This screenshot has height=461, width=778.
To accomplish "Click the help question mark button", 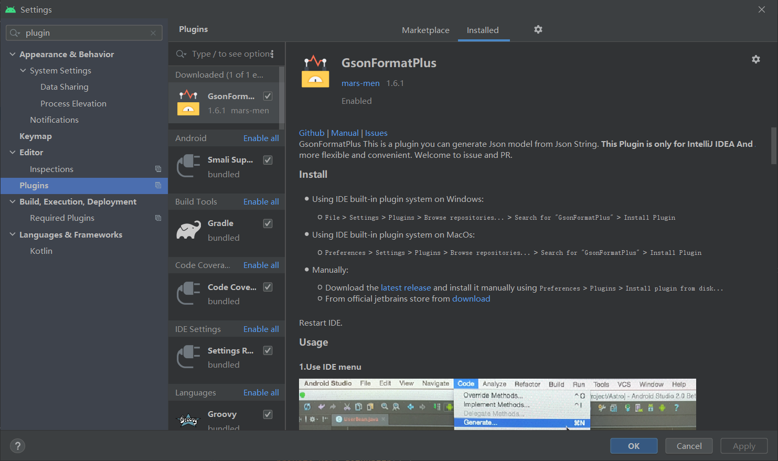I will point(17,446).
